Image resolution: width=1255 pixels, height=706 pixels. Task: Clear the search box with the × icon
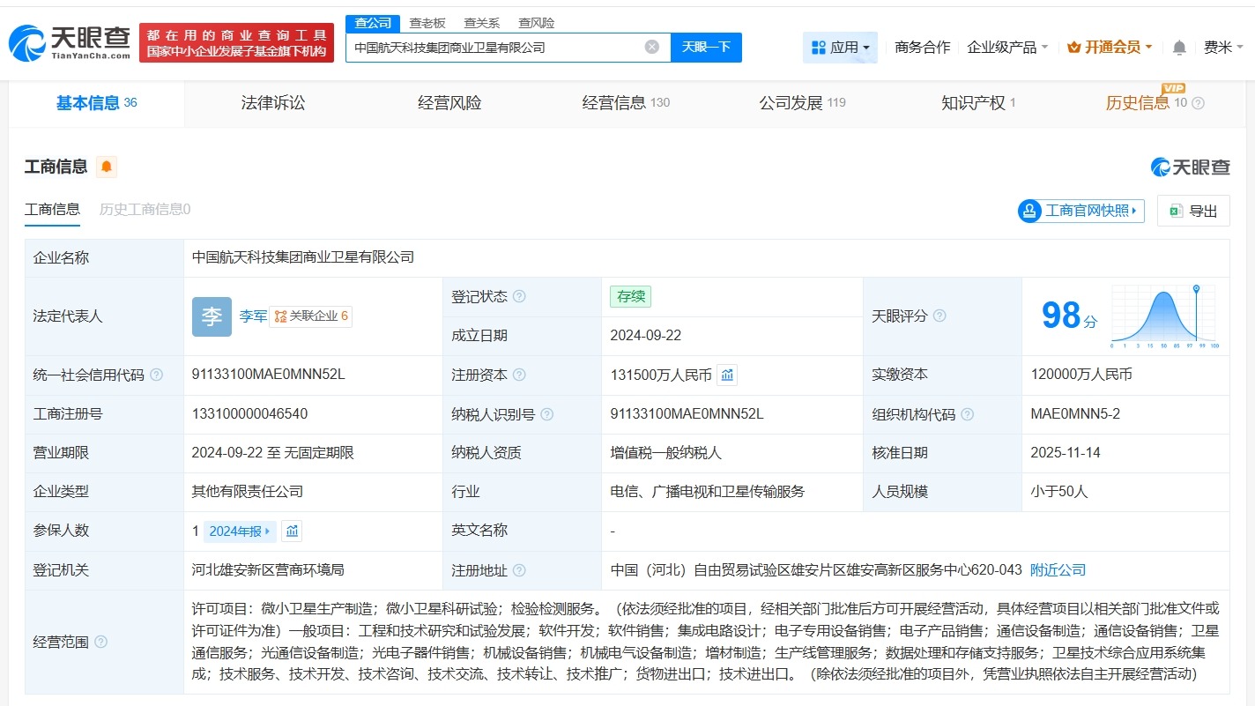pyautogui.click(x=651, y=47)
